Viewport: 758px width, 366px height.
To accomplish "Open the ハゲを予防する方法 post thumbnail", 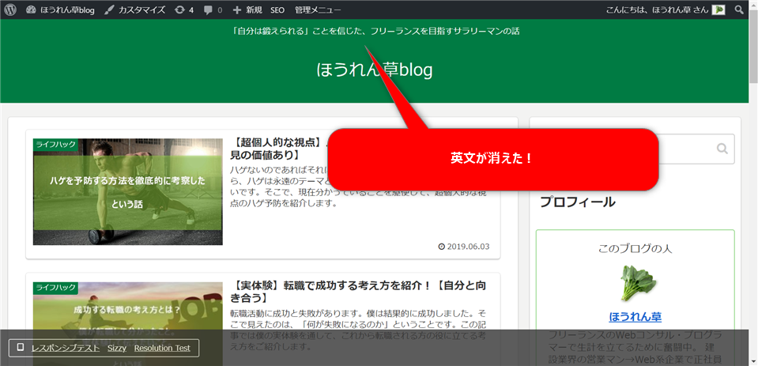I will [x=127, y=192].
